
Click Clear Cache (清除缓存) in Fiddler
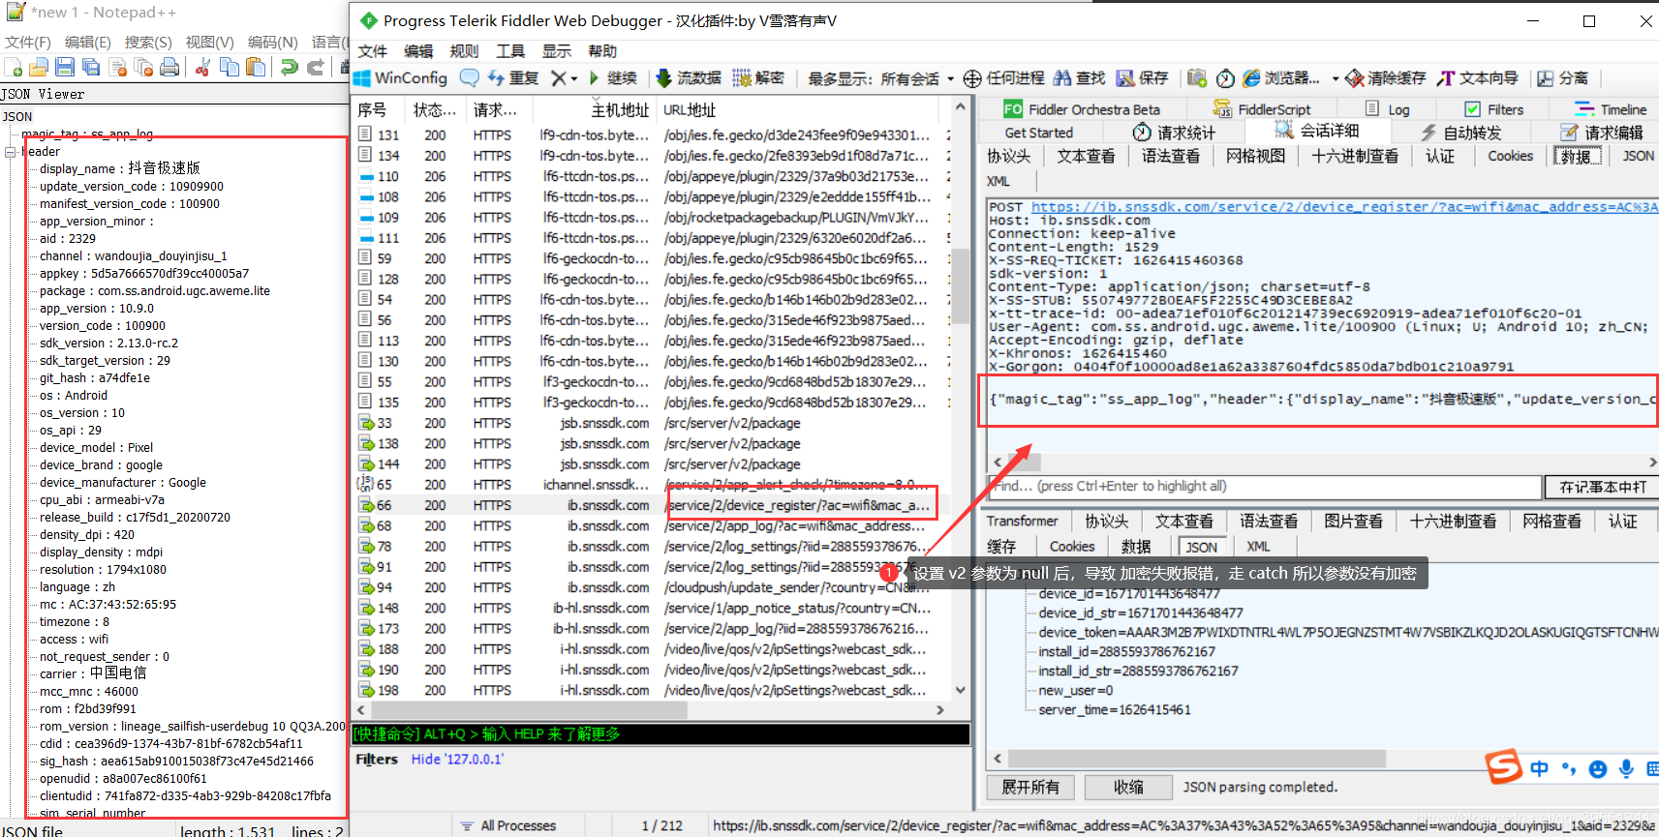(1386, 78)
